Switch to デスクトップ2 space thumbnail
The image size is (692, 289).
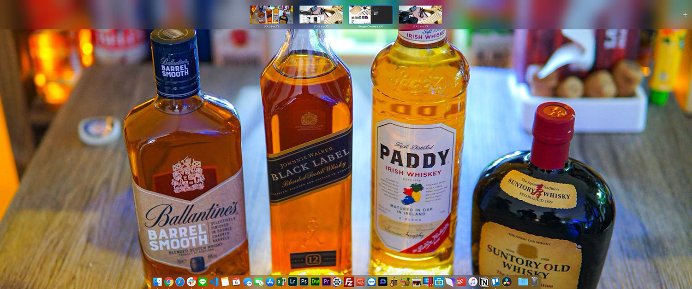point(321,15)
